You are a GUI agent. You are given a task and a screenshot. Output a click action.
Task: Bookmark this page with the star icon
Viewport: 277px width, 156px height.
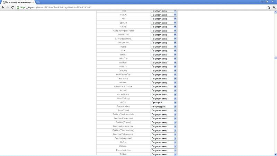pyautogui.click(x=269, y=7)
